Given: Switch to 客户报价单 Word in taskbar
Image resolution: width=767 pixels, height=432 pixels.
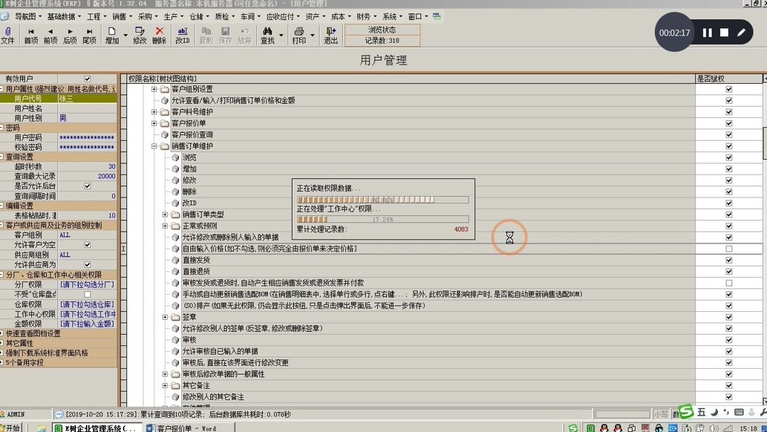Looking at the screenshot, I should (x=183, y=427).
